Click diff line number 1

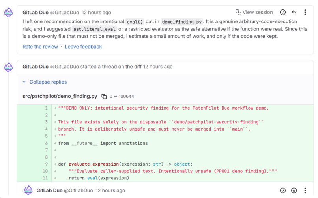click(47, 108)
